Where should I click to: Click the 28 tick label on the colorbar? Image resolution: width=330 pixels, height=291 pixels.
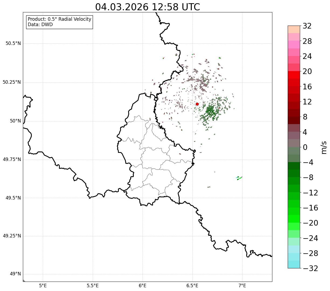coord(307,41)
